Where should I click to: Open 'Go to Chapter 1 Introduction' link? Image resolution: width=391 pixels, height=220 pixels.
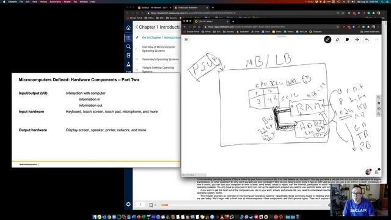(161, 37)
